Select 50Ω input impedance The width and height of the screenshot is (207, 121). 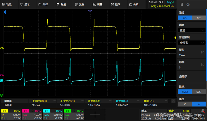[199, 92]
